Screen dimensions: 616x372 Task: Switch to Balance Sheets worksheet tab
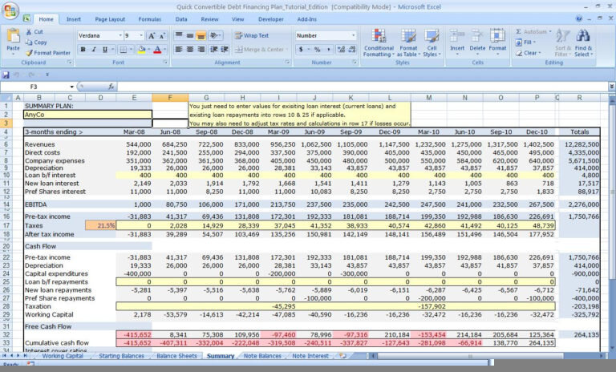coord(176,356)
